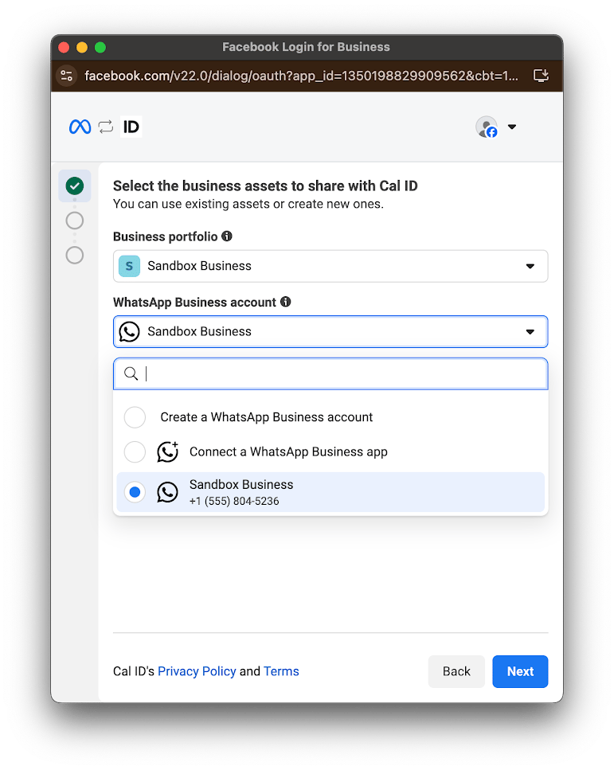Click the 'Facebook Login for Business' window title
This screenshot has width=614, height=770.
point(306,47)
